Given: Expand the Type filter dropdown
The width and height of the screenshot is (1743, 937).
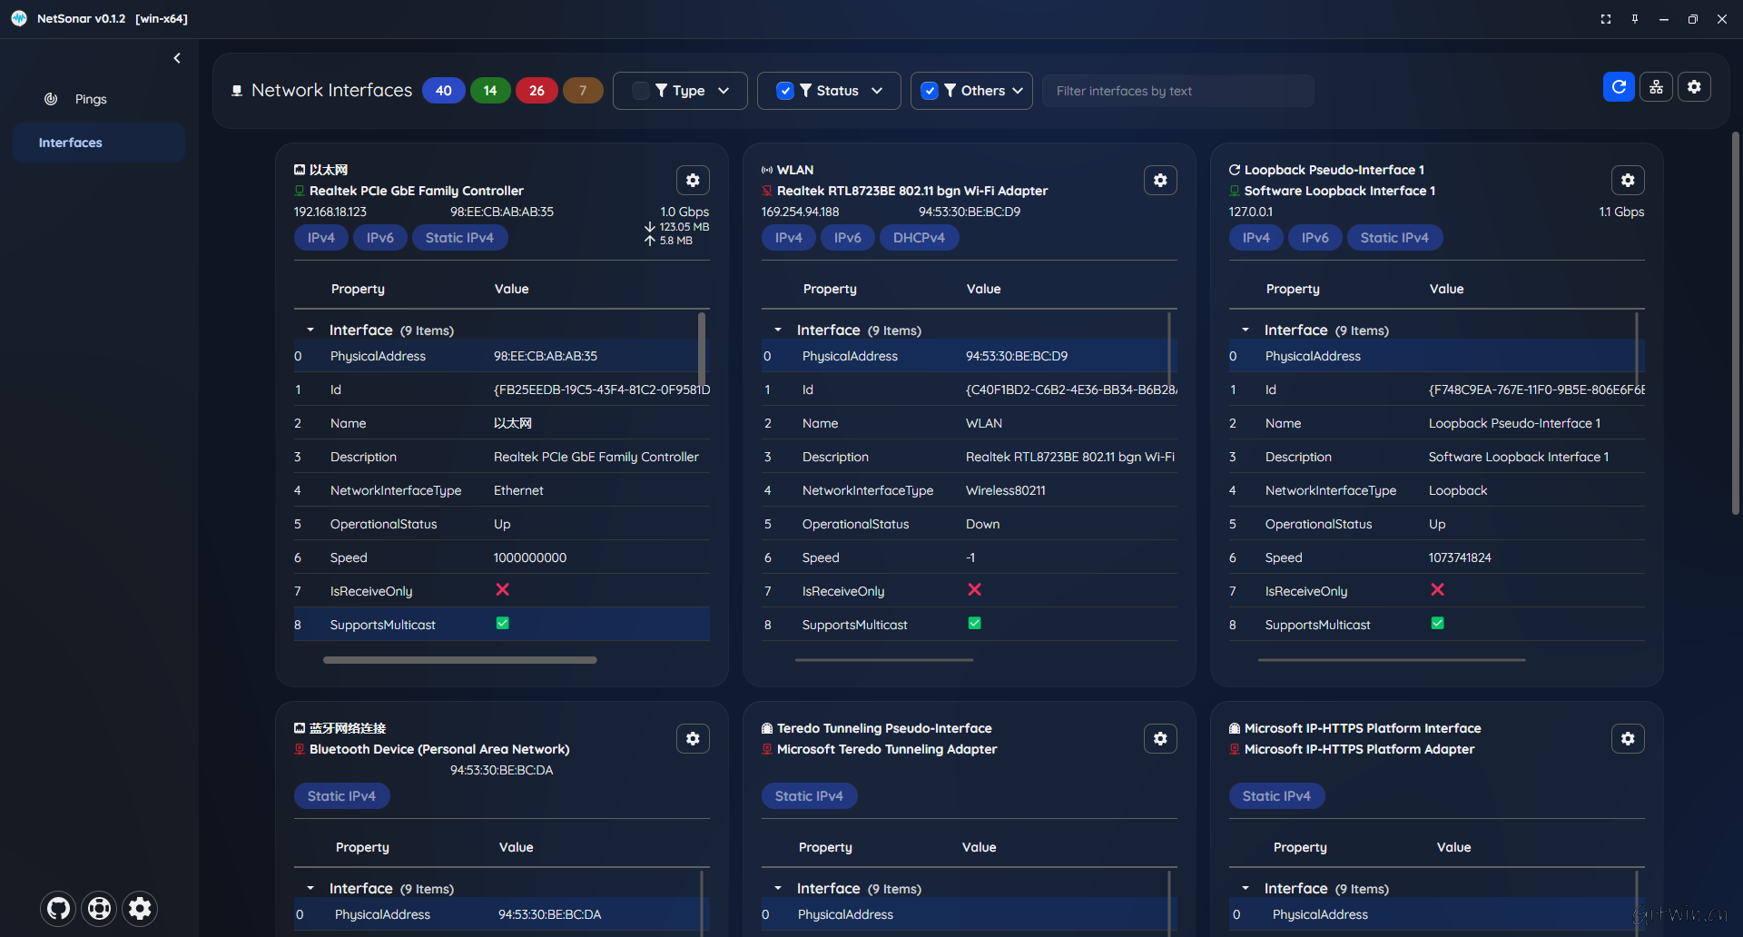Looking at the screenshot, I should tap(724, 91).
